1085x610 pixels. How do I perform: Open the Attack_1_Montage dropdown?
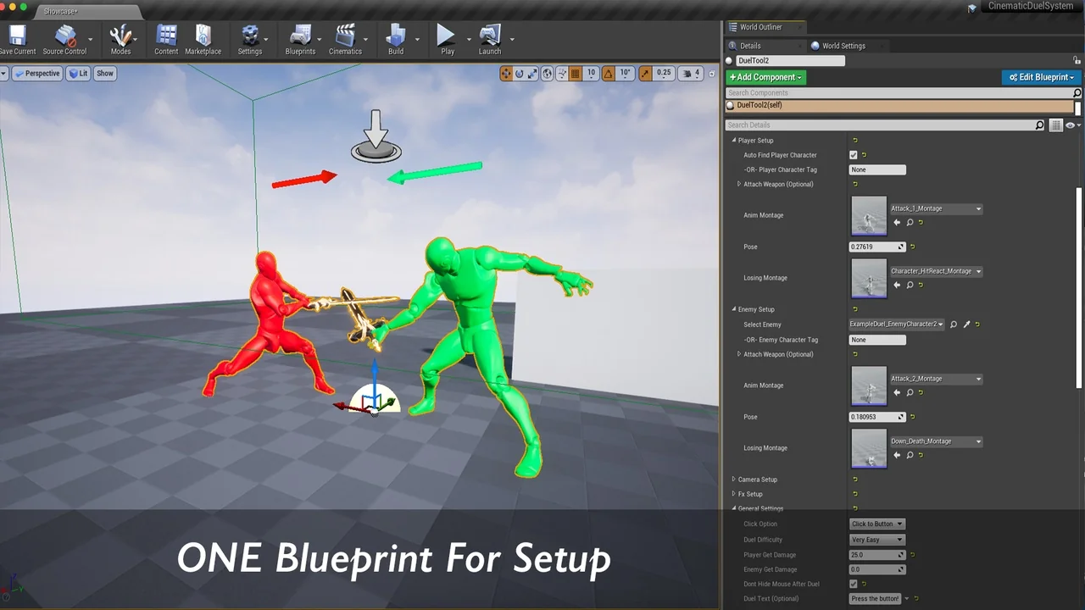click(x=936, y=208)
